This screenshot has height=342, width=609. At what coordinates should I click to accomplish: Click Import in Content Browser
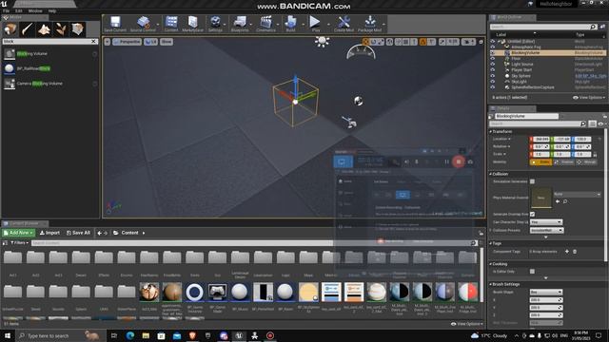(x=49, y=233)
